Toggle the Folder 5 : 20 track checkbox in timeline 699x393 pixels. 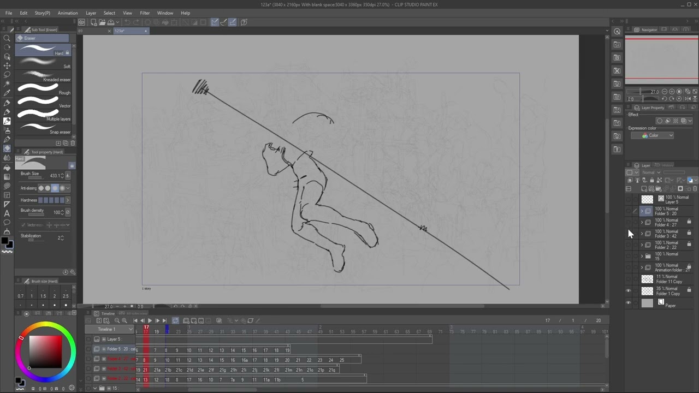(88, 349)
